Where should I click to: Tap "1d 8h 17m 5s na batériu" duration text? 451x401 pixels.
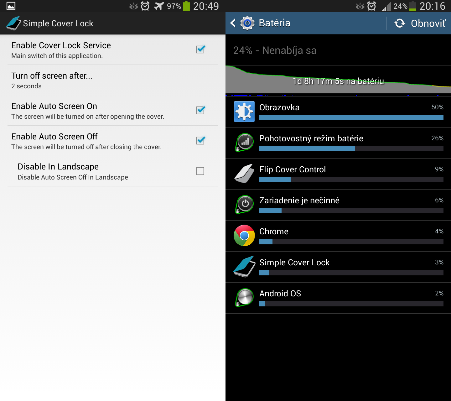click(x=338, y=81)
